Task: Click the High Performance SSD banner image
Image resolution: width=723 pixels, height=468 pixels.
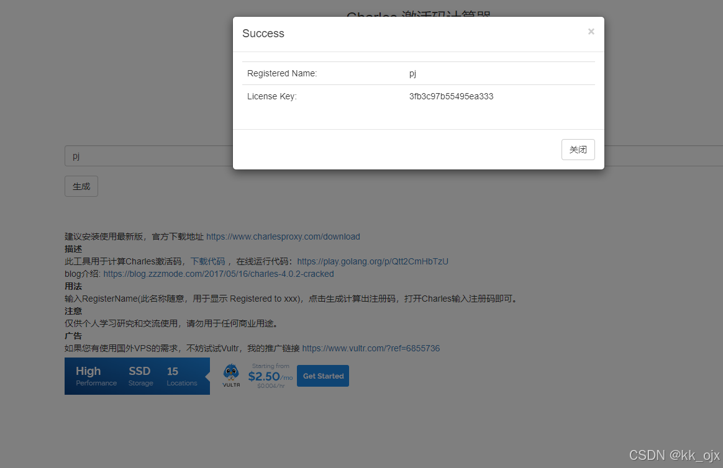Action: [x=137, y=376]
